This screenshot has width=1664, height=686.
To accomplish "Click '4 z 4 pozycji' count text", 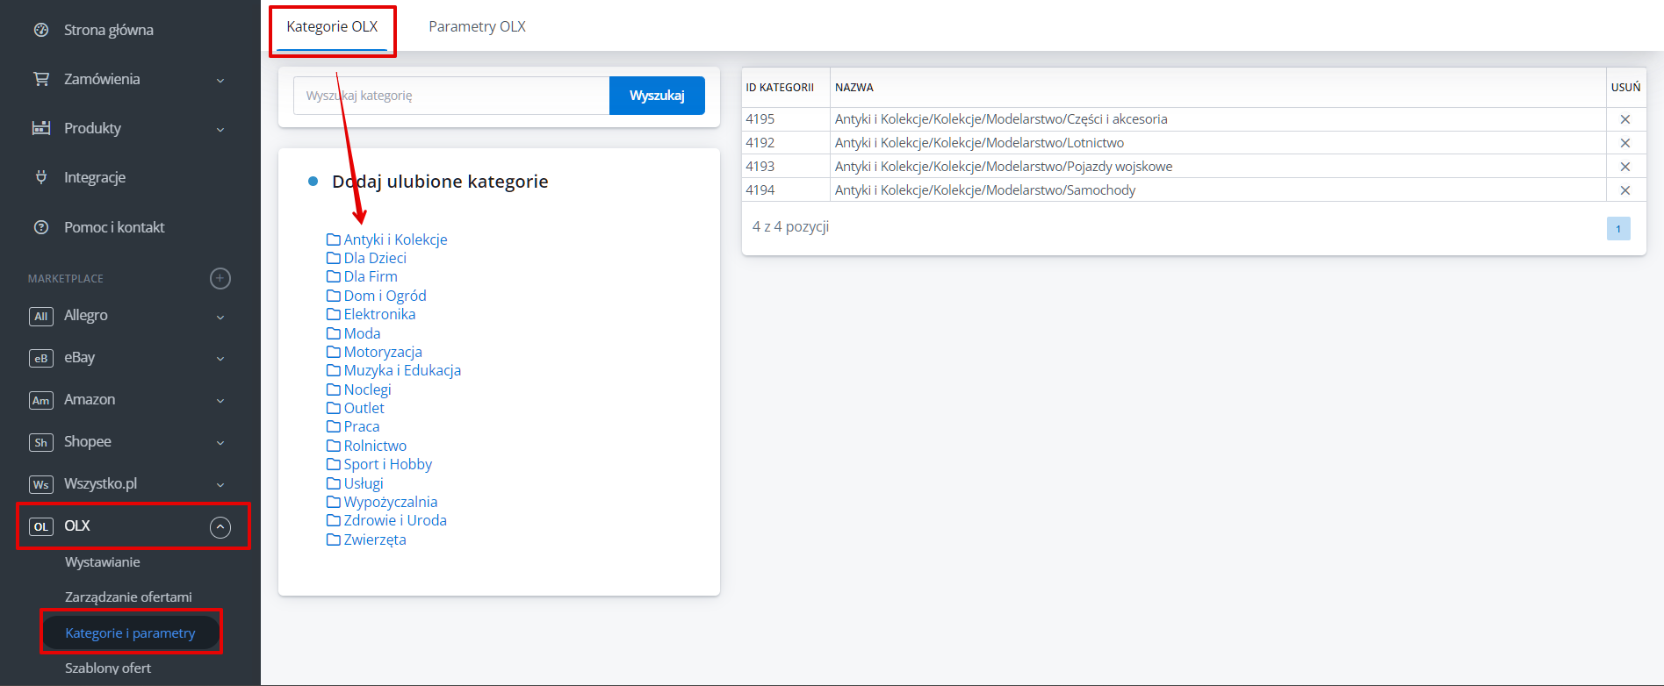I will (790, 226).
